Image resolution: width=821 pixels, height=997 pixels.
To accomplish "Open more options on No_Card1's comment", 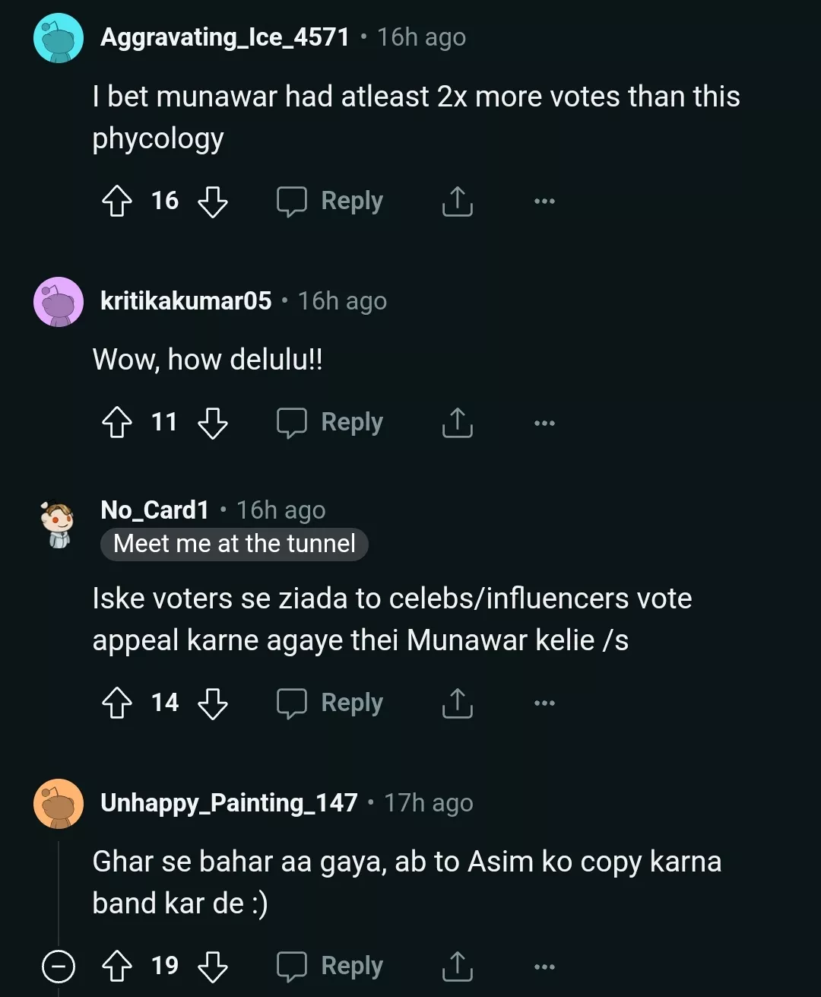I will click(x=544, y=703).
